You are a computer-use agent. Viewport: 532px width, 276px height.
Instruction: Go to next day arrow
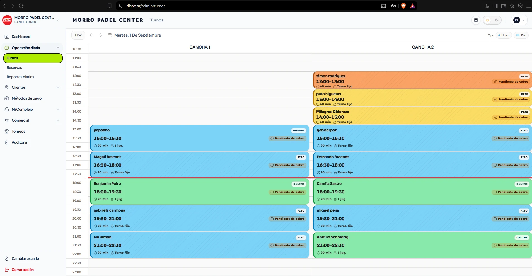click(x=101, y=35)
